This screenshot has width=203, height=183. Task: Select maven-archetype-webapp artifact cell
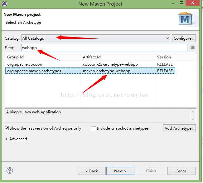click(x=107, y=71)
